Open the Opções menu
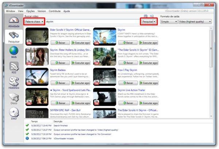The image size is (219, 149). click(30, 11)
